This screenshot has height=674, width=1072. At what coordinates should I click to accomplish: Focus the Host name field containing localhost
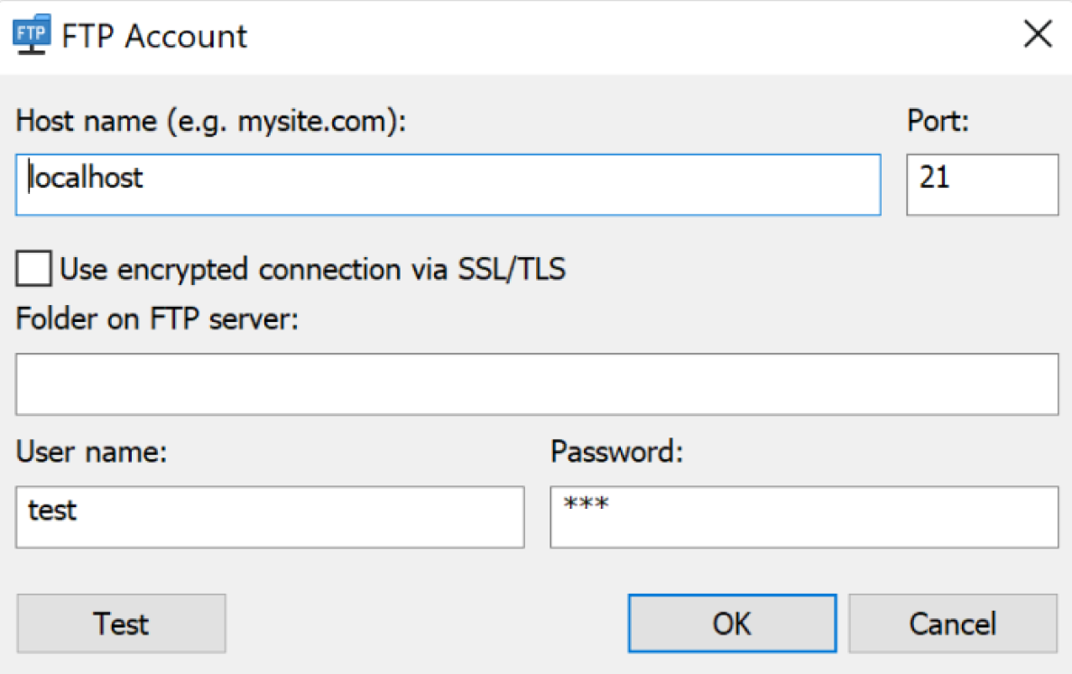click(448, 185)
